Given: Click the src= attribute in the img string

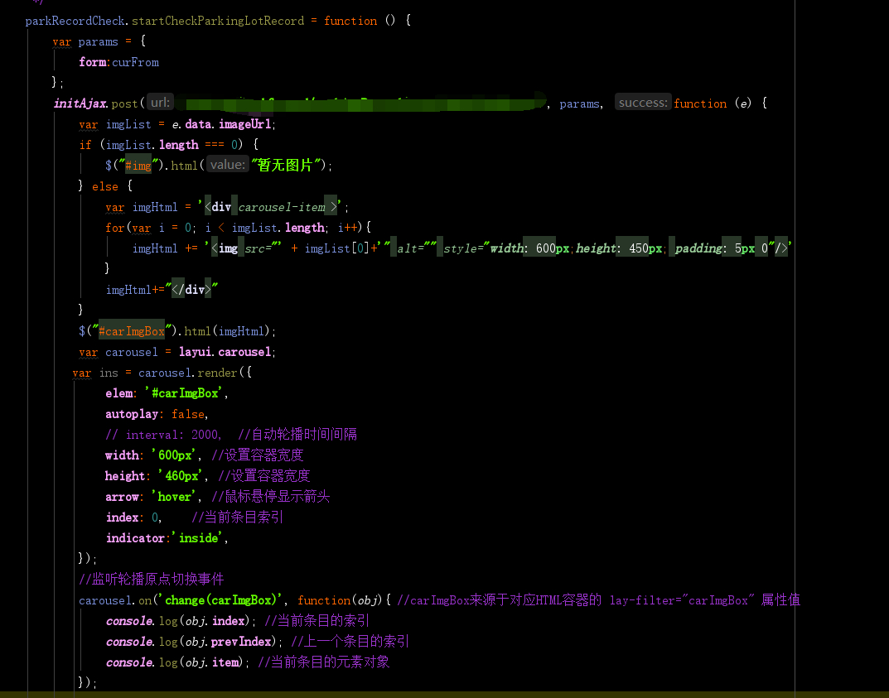Looking at the screenshot, I should point(259,248).
